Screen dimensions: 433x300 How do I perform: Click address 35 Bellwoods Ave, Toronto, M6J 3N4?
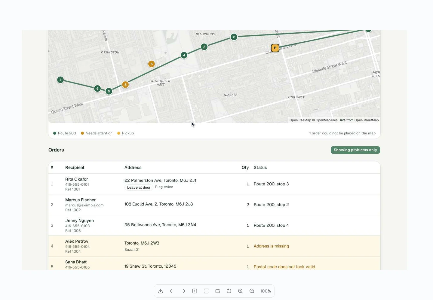160,225
